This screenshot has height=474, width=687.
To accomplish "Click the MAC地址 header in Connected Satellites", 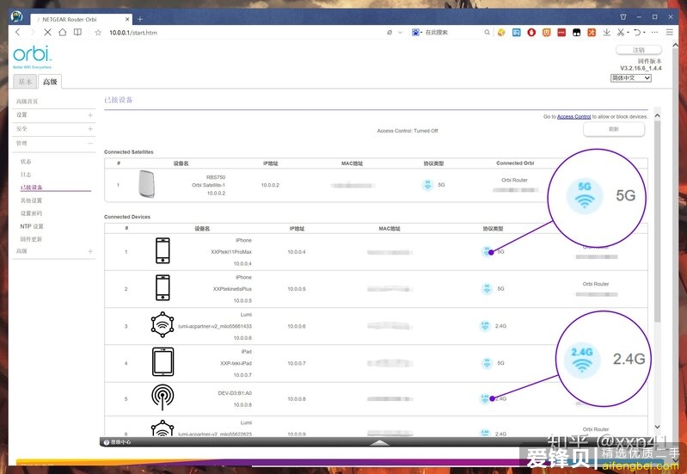I will click(352, 163).
